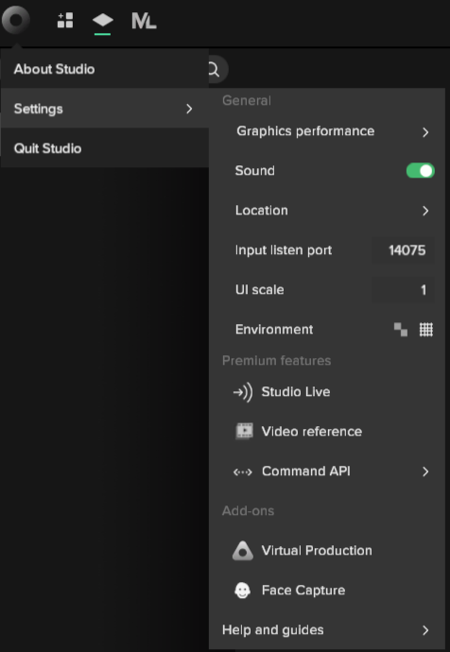Screen dimensions: 450x652
Task: Open the Settings menu entry
Action: [x=105, y=109]
